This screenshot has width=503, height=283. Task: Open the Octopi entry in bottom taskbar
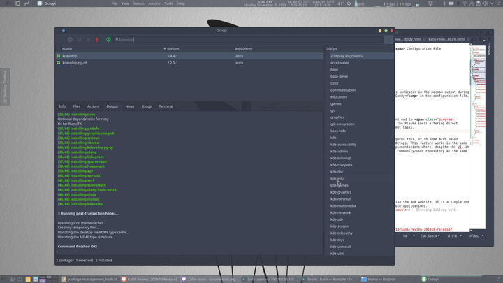coord(430,279)
